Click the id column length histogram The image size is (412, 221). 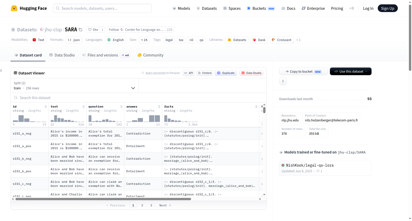pos(30,119)
